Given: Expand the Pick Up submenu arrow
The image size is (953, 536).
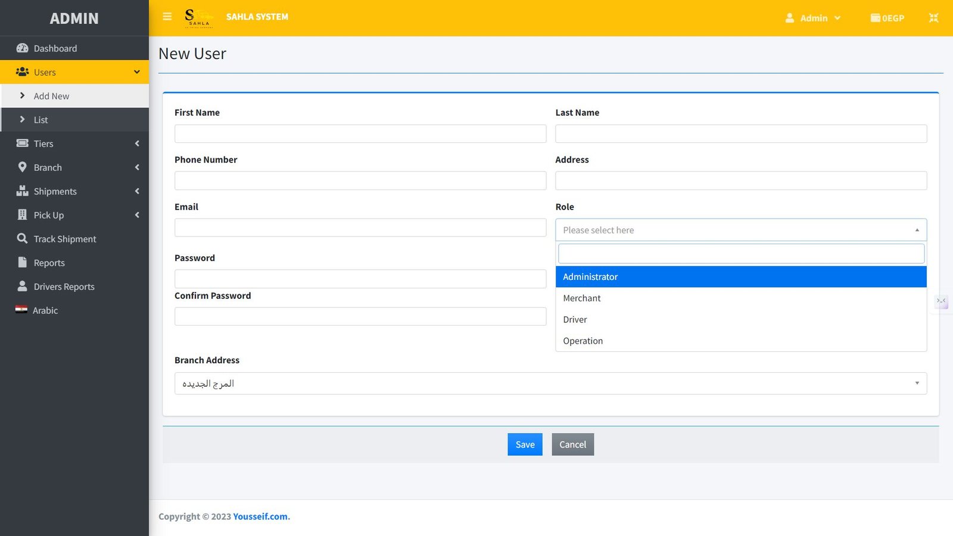Looking at the screenshot, I should coord(137,215).
